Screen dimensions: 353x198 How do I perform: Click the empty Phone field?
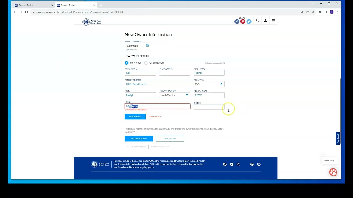click(x=209, y=107)
